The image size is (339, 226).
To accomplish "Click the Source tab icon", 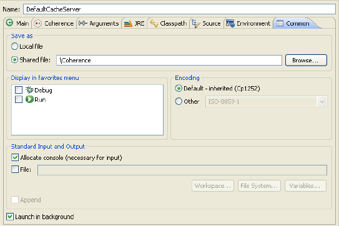I will click(x=196, y=24).
